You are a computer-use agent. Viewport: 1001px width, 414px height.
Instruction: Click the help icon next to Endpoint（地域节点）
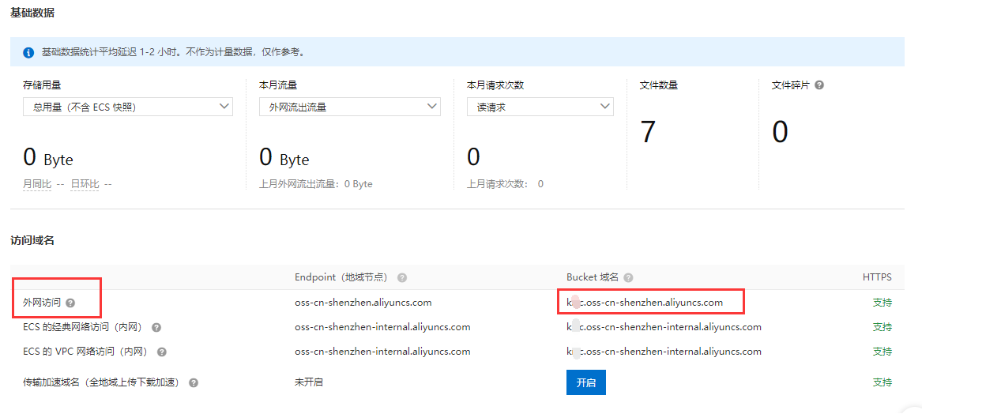pyautogui.click(x=402, y=278)
